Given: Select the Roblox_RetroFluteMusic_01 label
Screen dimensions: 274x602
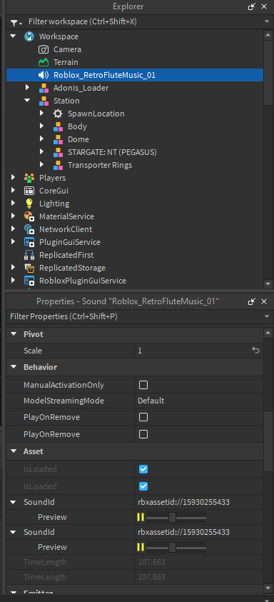Looking at the screenshot, I should 104,75.
